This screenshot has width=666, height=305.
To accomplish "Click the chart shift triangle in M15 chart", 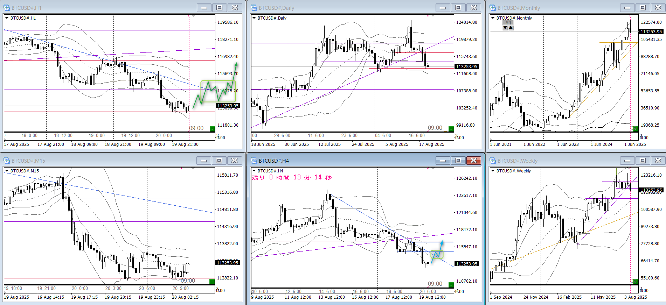I will tap(193, 169).
